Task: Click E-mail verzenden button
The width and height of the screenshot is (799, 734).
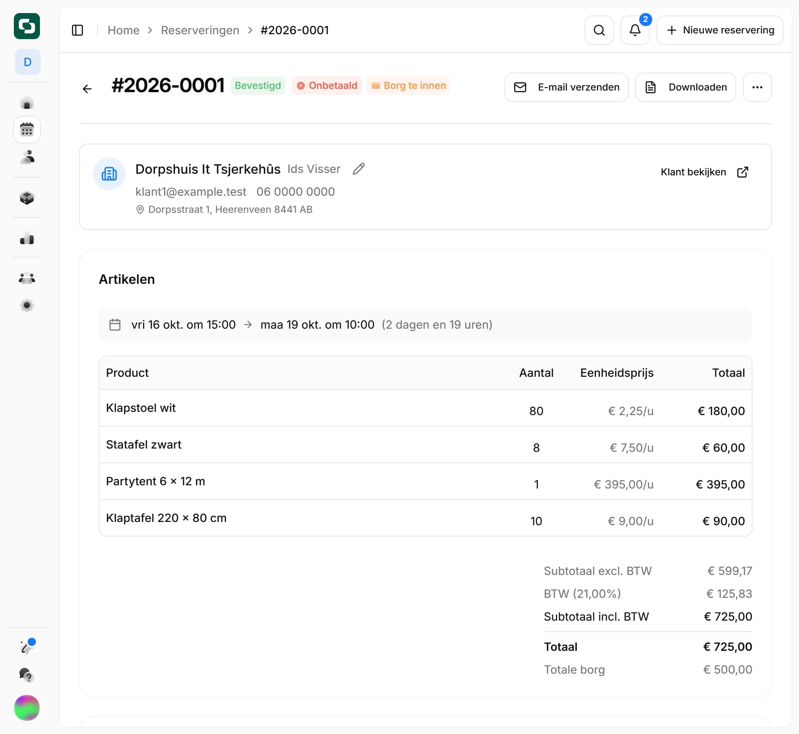Action: [x=566, y=87]
